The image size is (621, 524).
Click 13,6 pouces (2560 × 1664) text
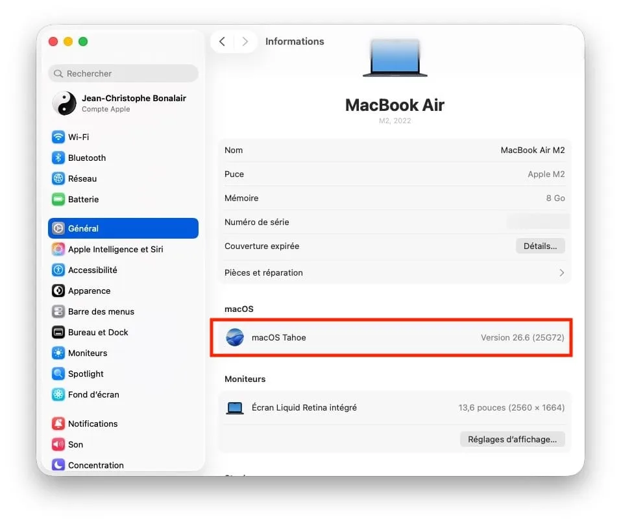pos(512,408)
